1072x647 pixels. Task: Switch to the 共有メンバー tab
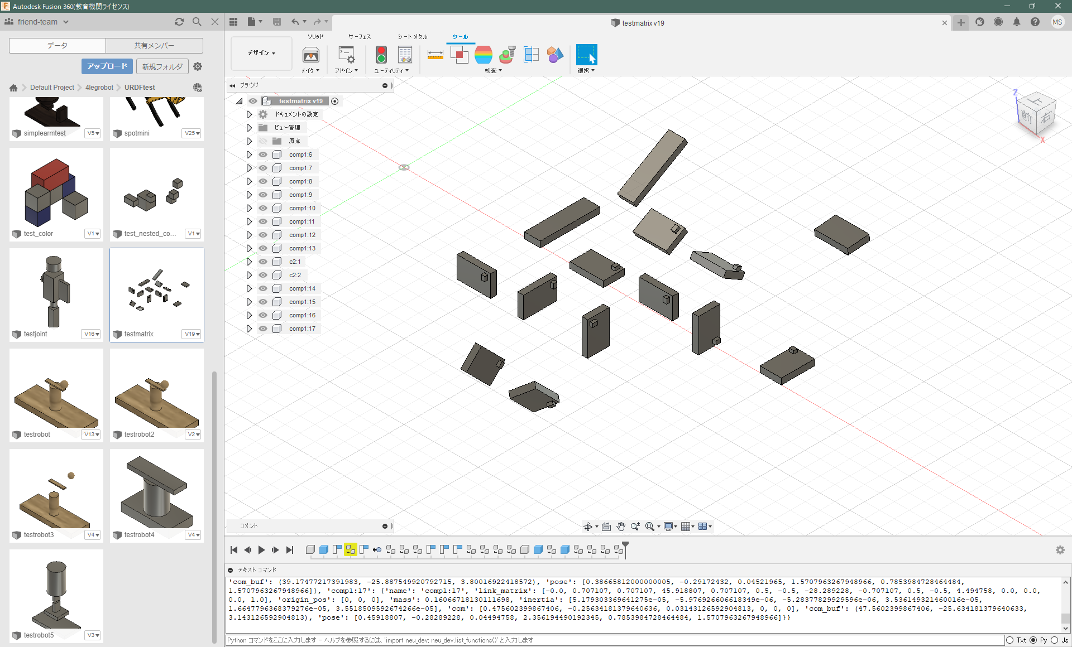click(x=155, y=45)
